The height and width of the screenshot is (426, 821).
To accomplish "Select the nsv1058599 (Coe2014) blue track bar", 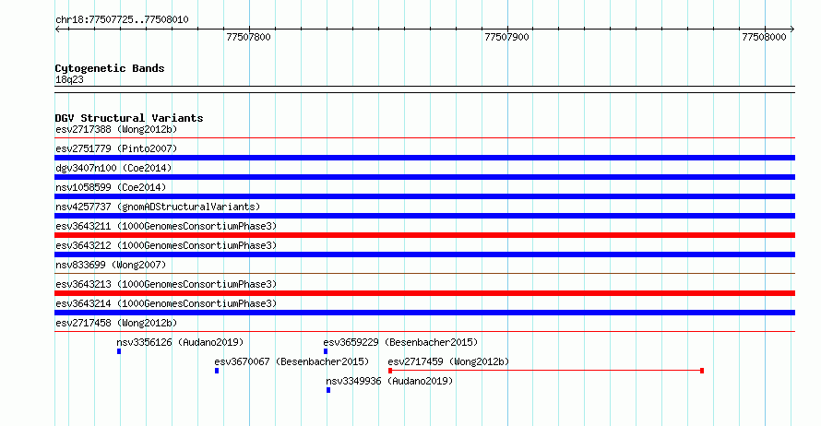I will 424,196.
